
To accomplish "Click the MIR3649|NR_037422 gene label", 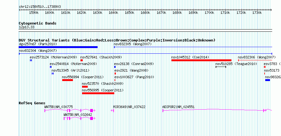I will click(x=129, y=107).
